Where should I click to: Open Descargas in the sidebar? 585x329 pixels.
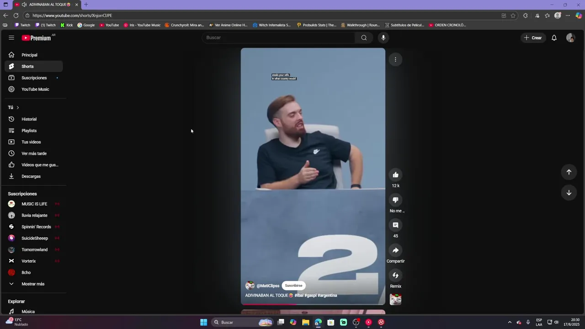click(x=34, y=176)
